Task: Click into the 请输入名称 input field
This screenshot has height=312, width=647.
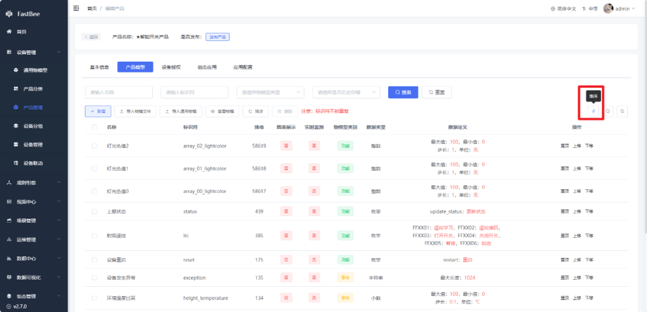Action: pyautogui.click(x=119, y=92)
